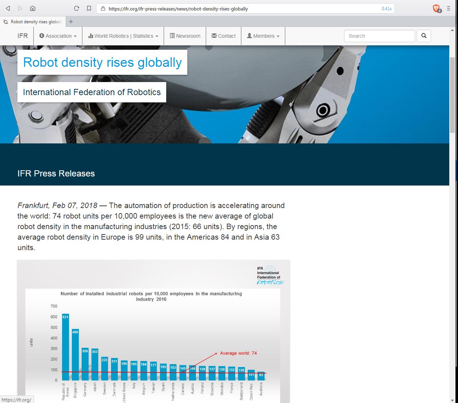Image resolution: width=458 pixels, height=403 pixels.
Task: Click the IFR home link
Action: tap(23, 36)
